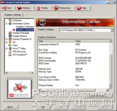Expand the 3D tree node
Viewport: 117px width, 111px height.
click(x=7, y=42)
